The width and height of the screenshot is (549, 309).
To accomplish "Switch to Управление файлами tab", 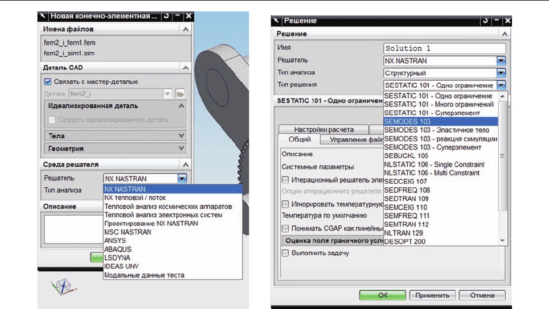I will pos(353,139).
